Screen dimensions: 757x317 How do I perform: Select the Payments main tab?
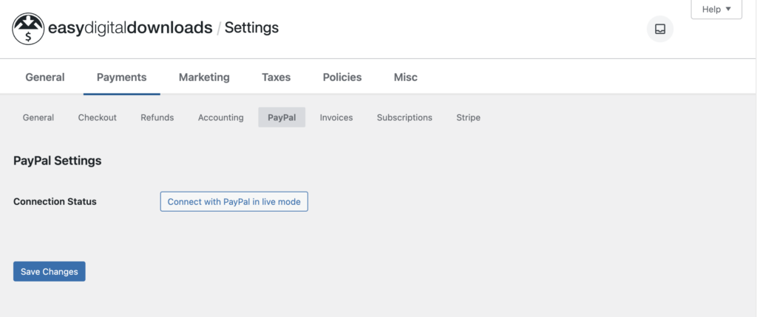coord(122,77)
